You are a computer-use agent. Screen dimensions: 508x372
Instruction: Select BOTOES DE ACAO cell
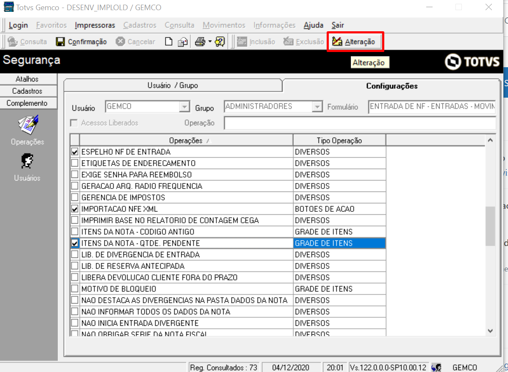(x=339, y=209)
